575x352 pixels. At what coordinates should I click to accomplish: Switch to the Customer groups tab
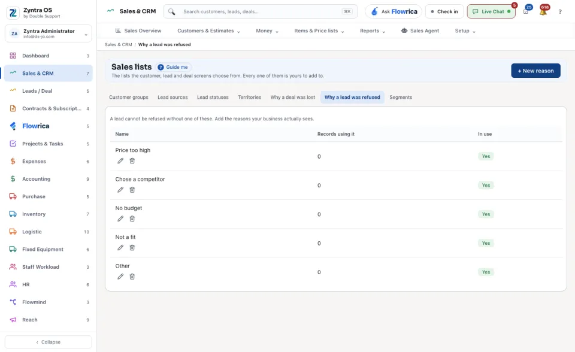click(x=129, y=97)
